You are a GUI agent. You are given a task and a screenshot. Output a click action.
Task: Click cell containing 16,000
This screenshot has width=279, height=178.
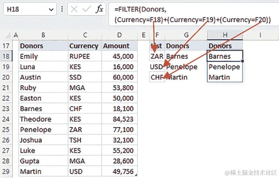point(120,67)
